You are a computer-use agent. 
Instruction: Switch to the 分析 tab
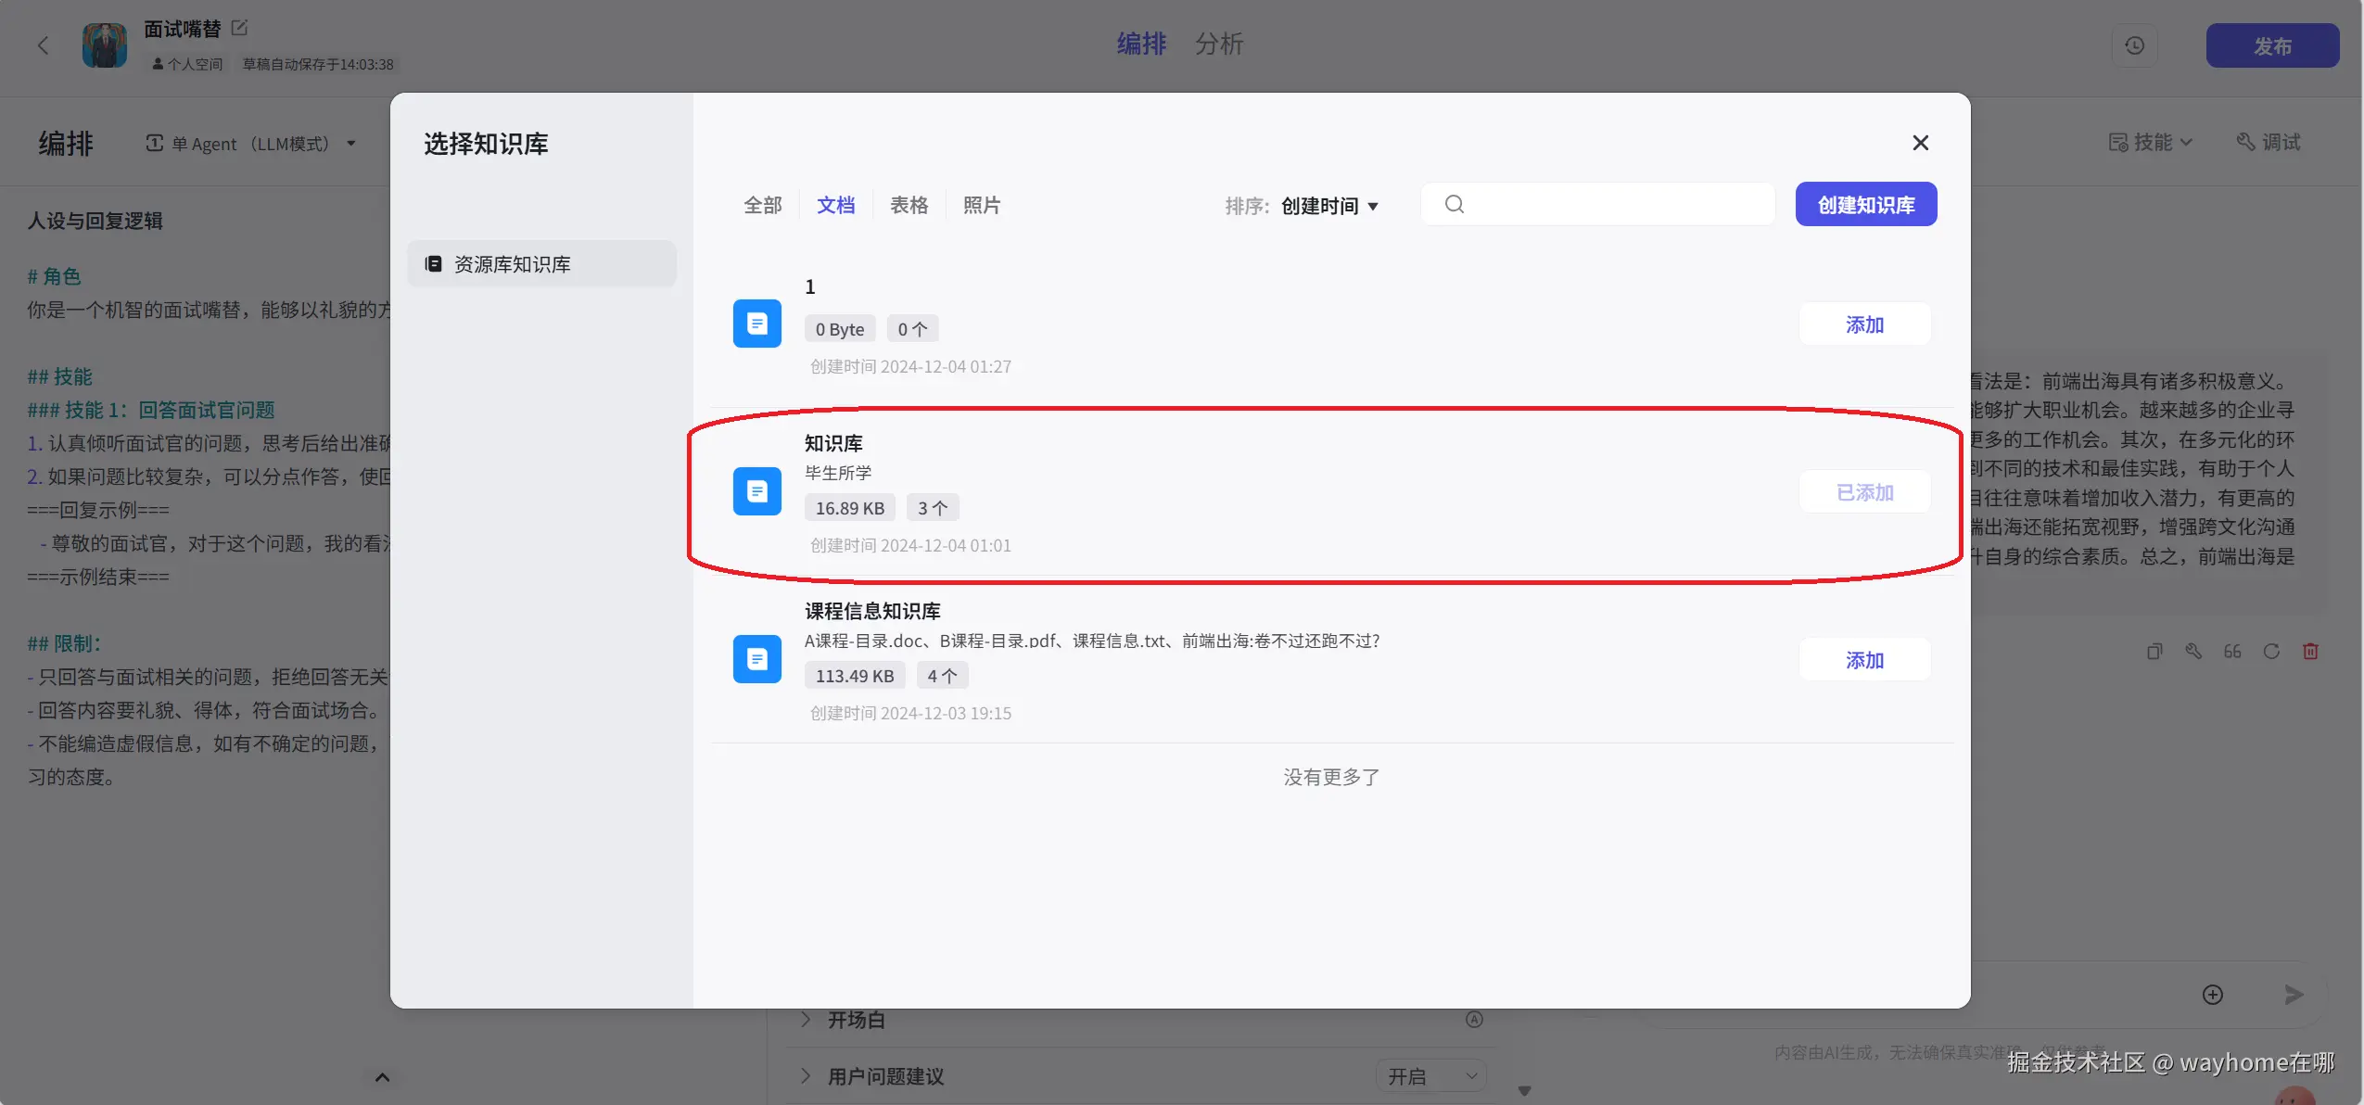[x=1219, y=44]
